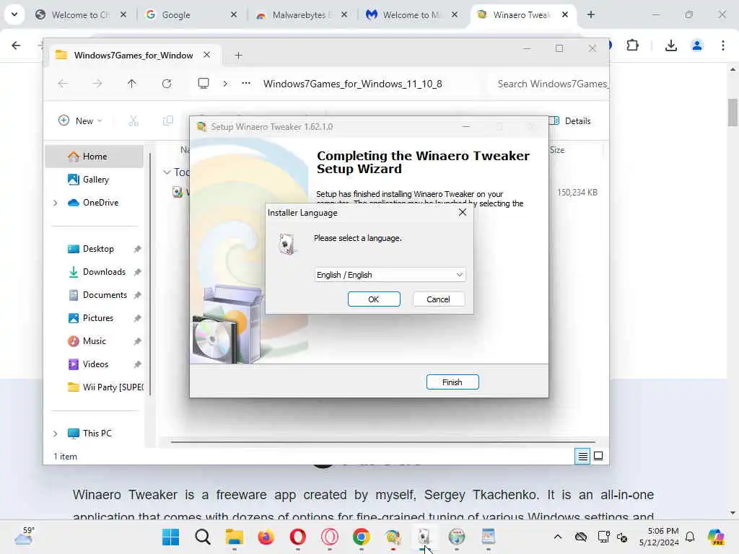
Task: Close the Windows7Games_for_Window Explorer tab
Action: pyautogui.click(x=207, y=55)
